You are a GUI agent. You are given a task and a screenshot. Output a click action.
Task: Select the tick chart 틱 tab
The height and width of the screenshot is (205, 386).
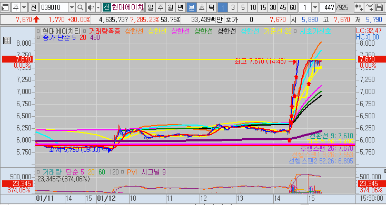coord(212,7)
